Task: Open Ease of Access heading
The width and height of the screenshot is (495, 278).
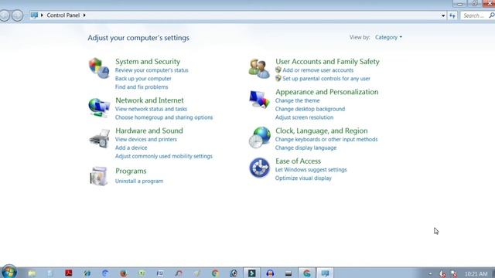Action: (x=298, y=161)
